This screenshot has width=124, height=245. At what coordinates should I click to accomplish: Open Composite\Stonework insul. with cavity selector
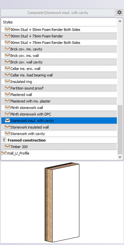[58, 13]
